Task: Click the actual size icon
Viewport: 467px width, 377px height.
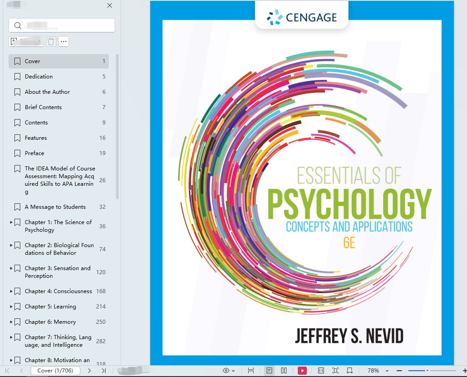Action: [x=321, y=370]
